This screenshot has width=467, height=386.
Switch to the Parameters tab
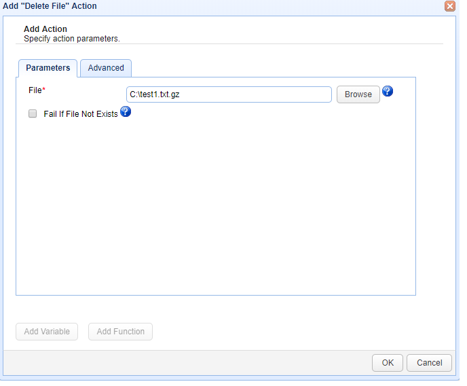[48, 68]
